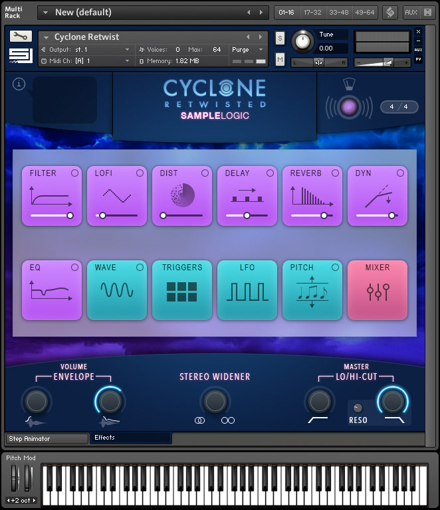This screenshot has height=510, width=440.
Task: Click the envelope release waveform icon
Action: 110,422
